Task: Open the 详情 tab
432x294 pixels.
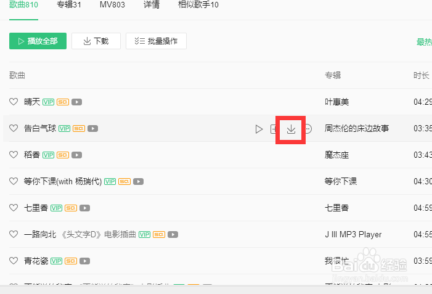Action: pyautogui.click(x=152, y=5)
